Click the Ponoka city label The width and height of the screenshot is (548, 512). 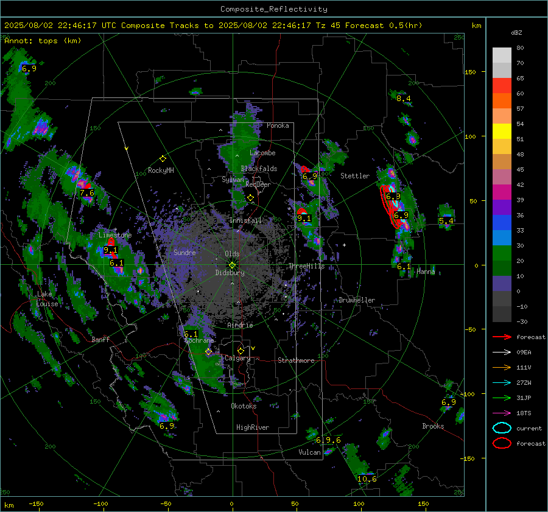click(x=278, y=125)
